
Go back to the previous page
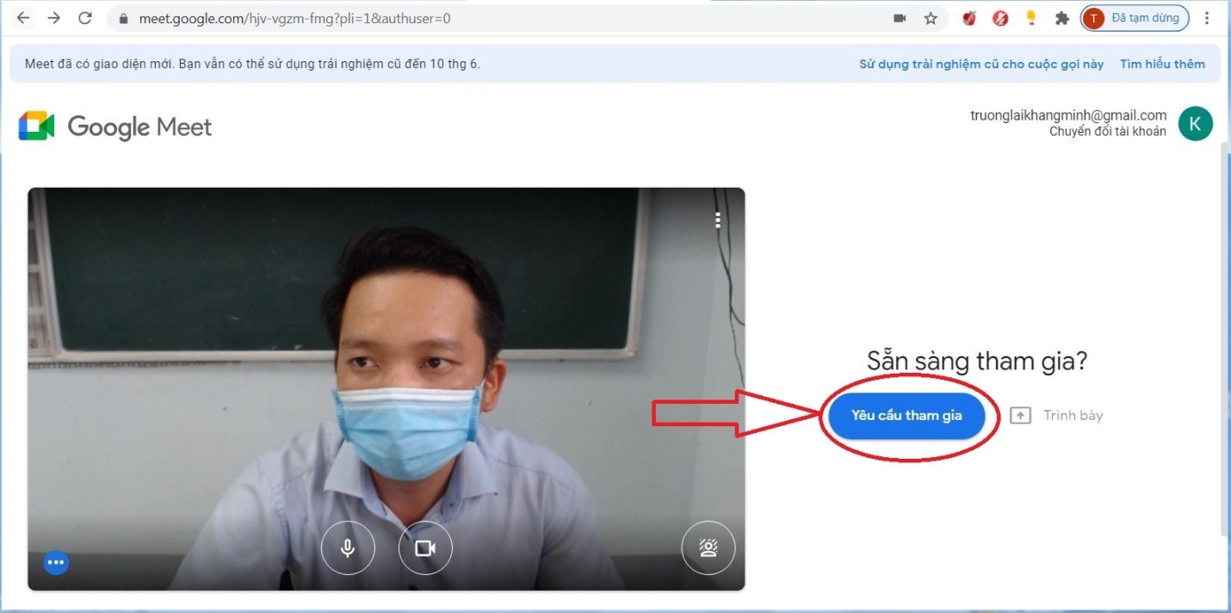tap(23, 18)
